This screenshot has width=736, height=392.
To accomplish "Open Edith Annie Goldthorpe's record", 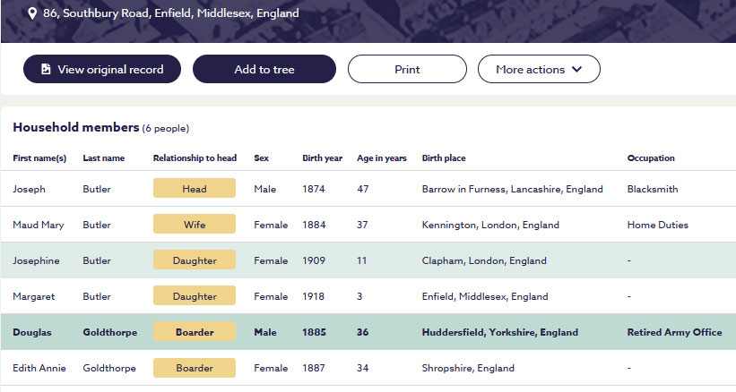I will [39, 368].
